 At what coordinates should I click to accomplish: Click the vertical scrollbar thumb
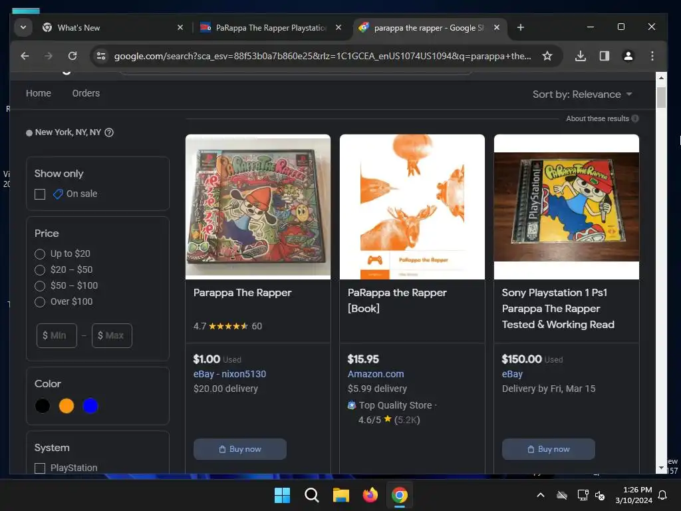(661, 97)
